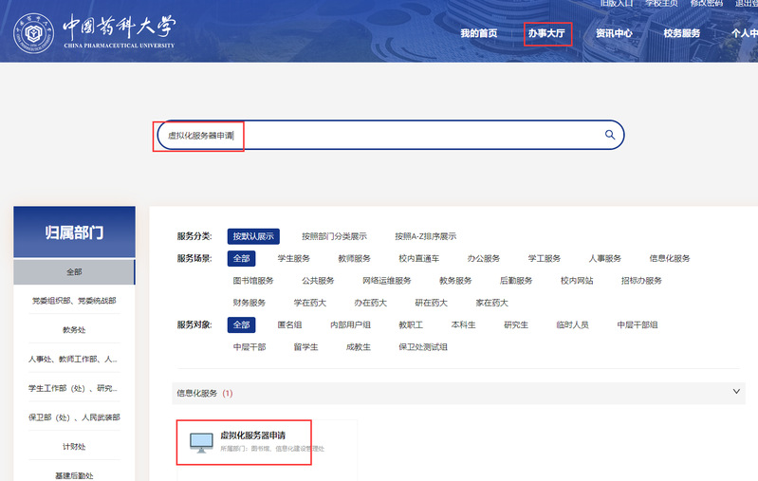The width and height of the screenshot is (758, 481).
Task: Open 校务服务 in top navigation
Action: point(681,33)
